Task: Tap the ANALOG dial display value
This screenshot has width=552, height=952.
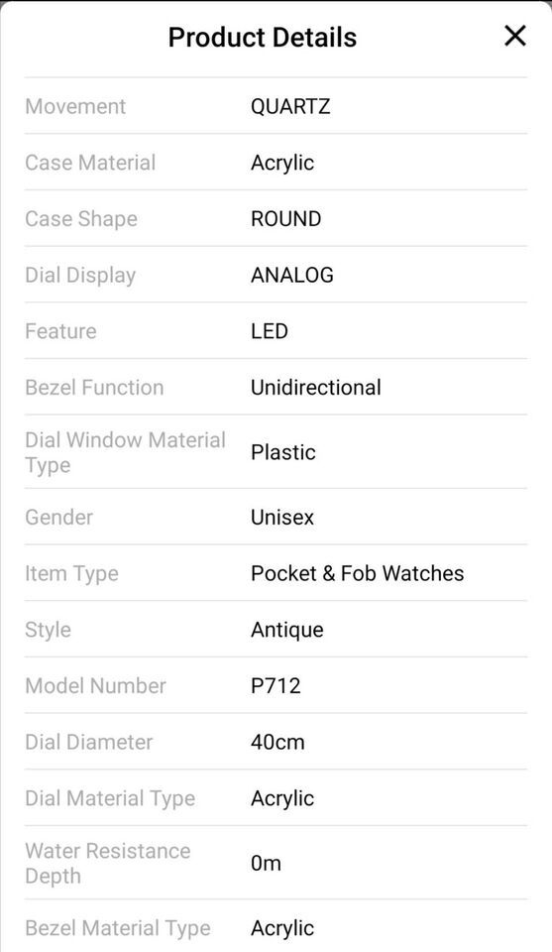Action: (291, 275)
